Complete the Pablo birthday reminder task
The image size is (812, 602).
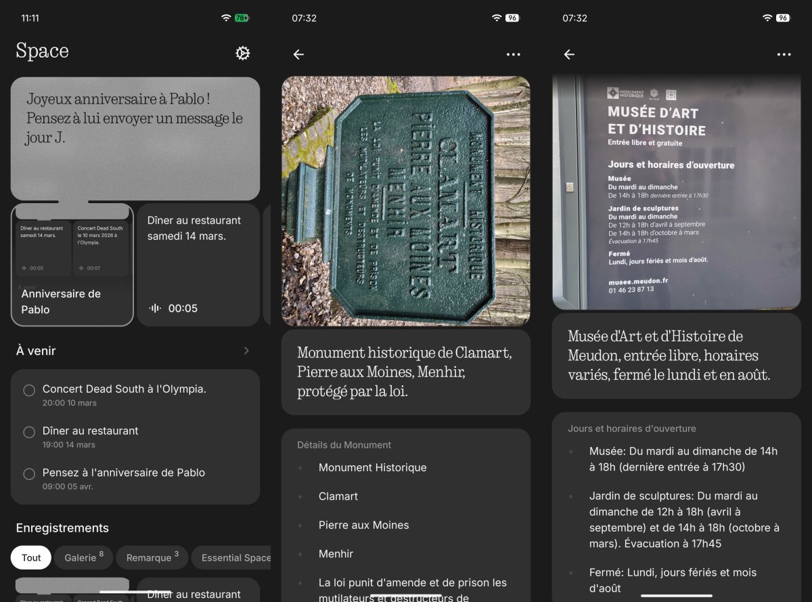tap(29, 474)
